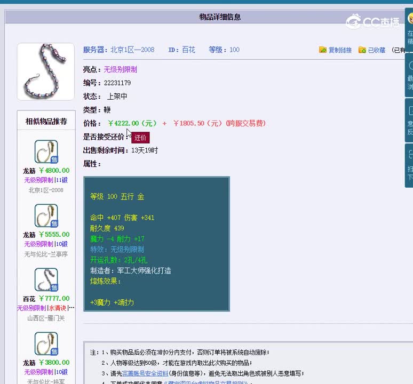Click the 龙筋 name priced ¥5555.00
Image resolution: width=413 pixels, height=384 pixels.
coord(29,235)
